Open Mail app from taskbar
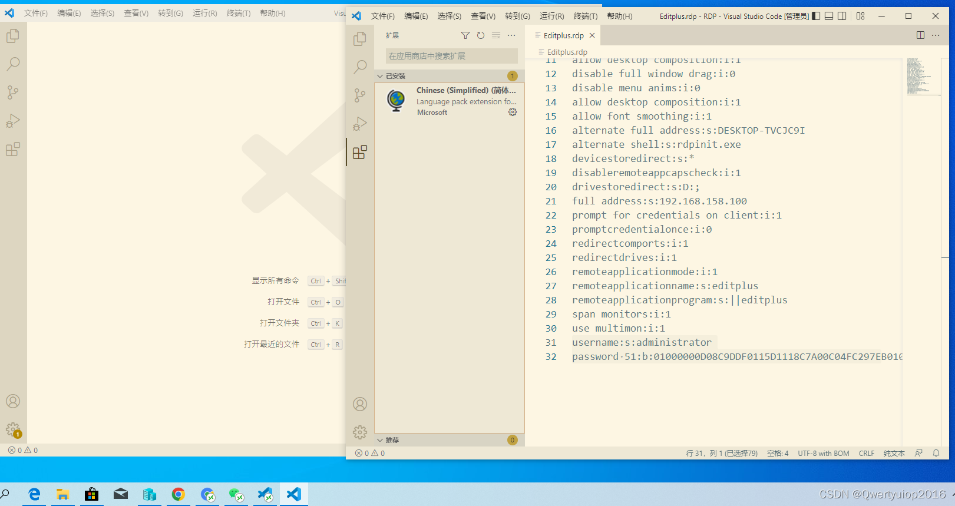Image resolution: width=955 pixels, height=506 pixels. point(120,494)
